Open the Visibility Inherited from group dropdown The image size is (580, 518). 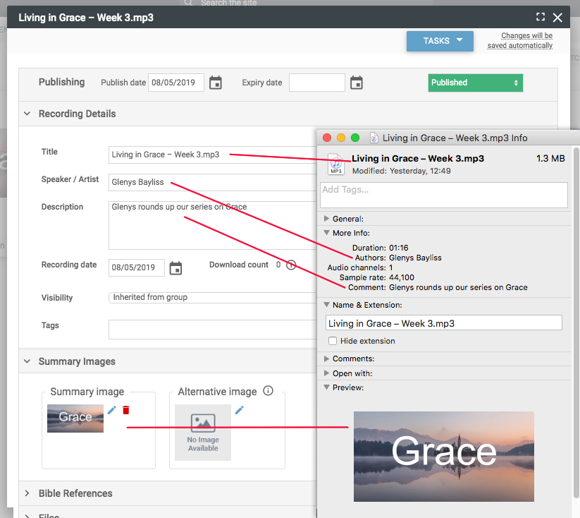click(213, 298)
